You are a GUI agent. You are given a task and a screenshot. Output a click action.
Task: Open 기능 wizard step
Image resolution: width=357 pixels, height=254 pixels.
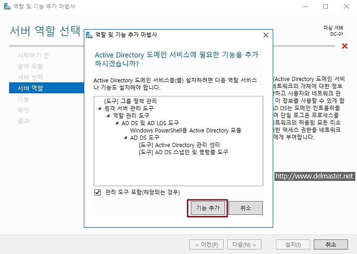coord(23,99)
